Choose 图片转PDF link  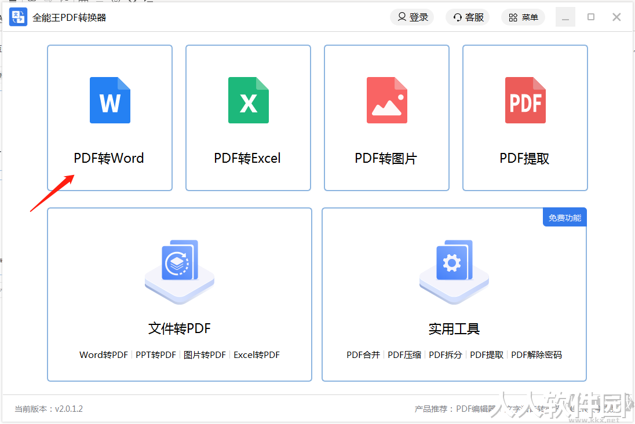(205, 354)
